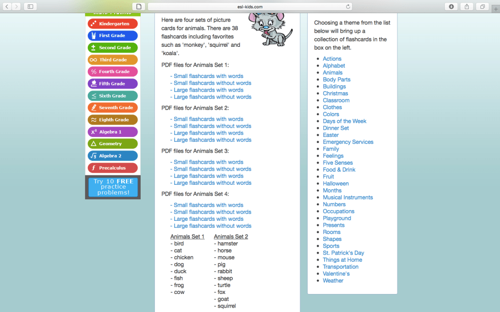The width and height of the screenshot is (500, 312).
Task: Click Try 10 FREE practice problems banner
Action: tap(113, 187)
